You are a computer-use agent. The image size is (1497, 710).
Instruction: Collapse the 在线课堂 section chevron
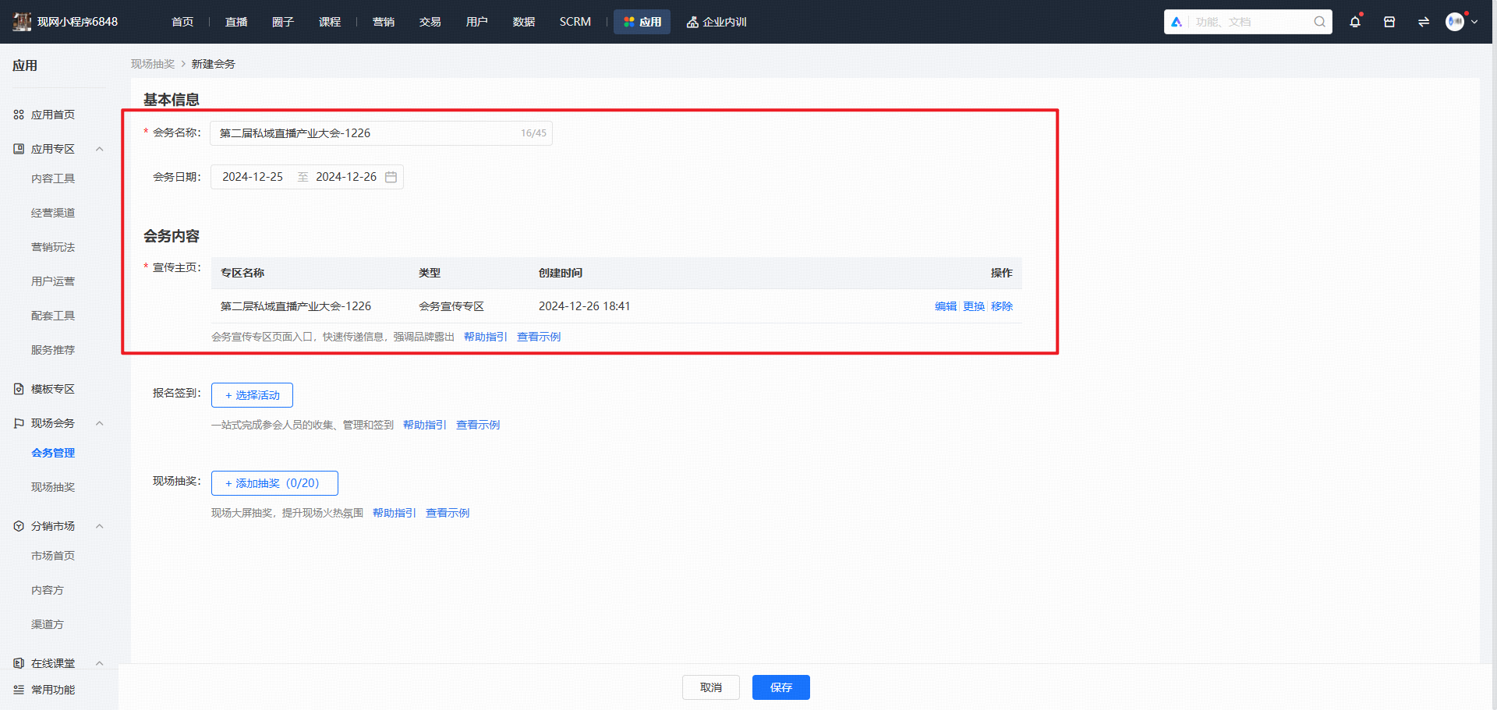(x=99, y=663)
